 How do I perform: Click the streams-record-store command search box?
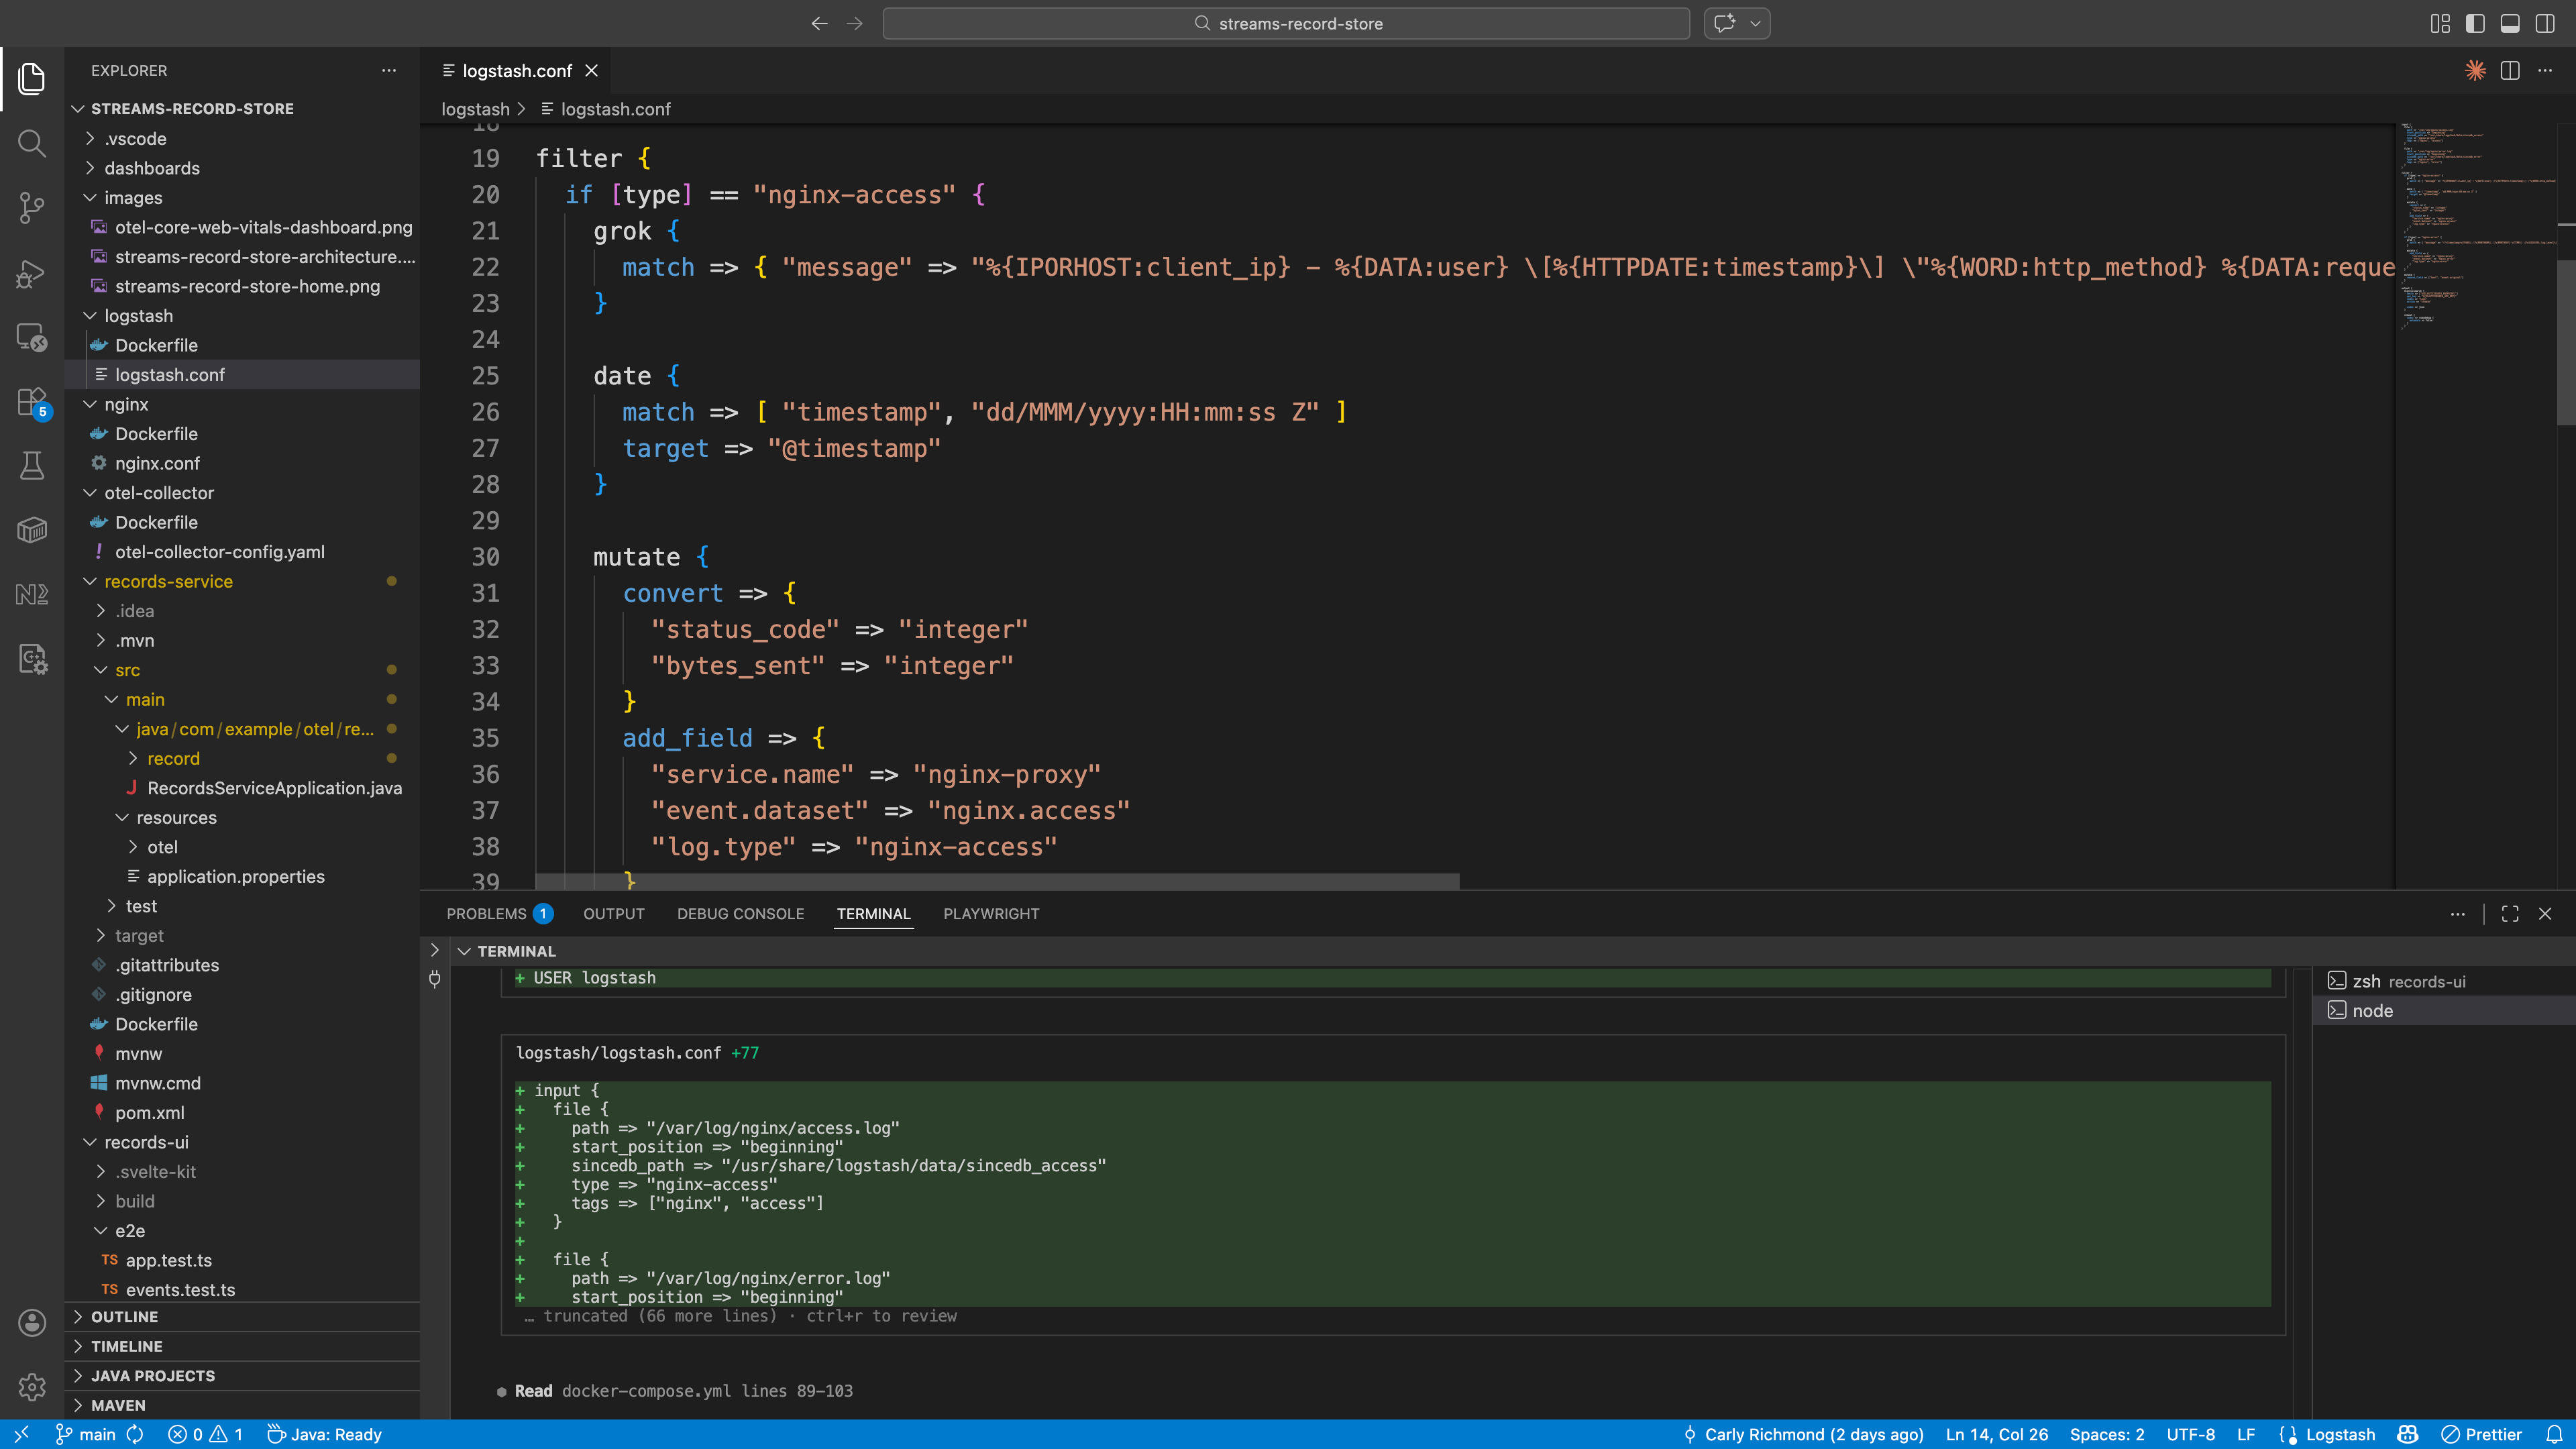coord(1286,23)
